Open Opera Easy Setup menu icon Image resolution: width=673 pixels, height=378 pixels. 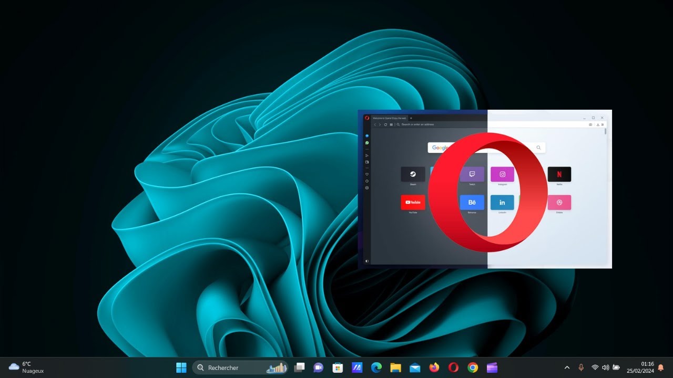click(603, 124)
